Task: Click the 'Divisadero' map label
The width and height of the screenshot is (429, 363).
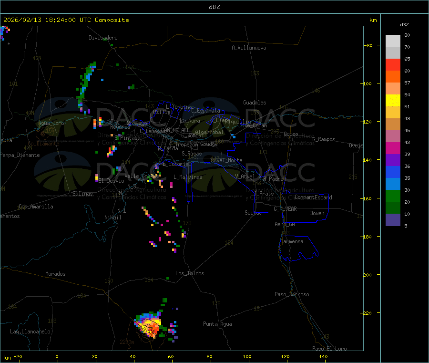Action: point(103,38)
